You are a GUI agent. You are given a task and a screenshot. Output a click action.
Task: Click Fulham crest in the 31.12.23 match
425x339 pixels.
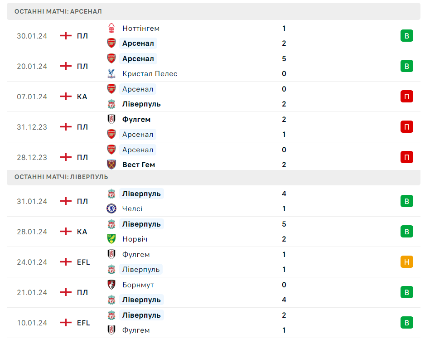coord(111,119)
